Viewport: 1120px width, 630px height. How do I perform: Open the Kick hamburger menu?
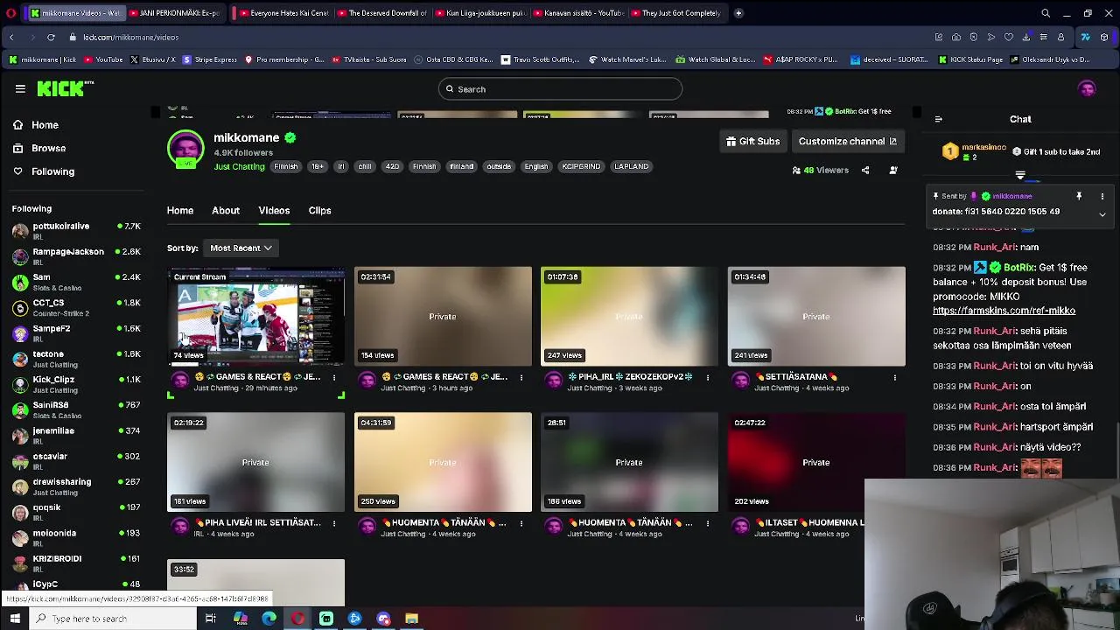coord(20,88)
